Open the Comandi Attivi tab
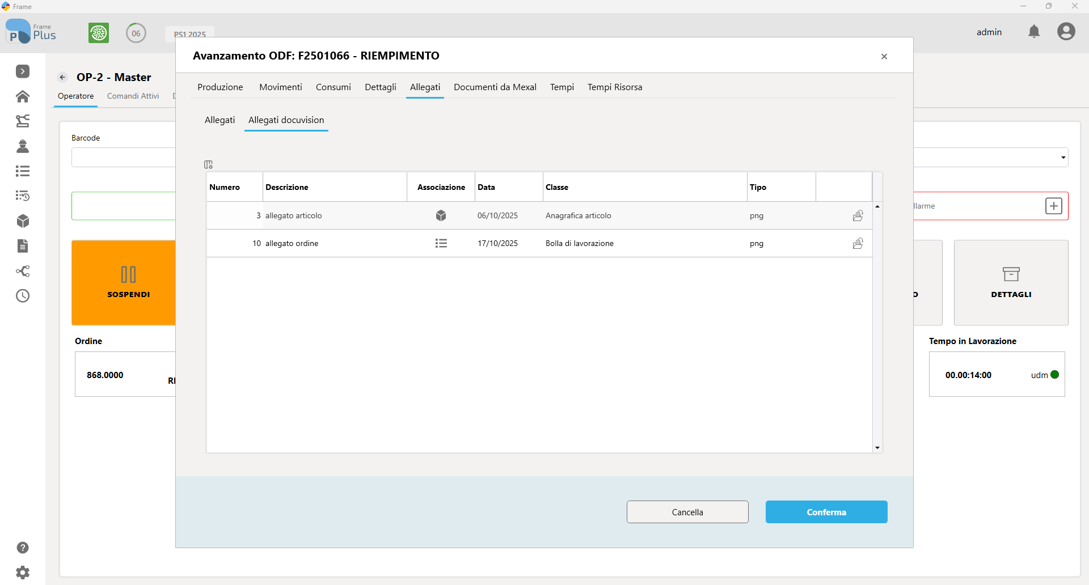This screenshot has height=585, width=1089. [133, 96]
